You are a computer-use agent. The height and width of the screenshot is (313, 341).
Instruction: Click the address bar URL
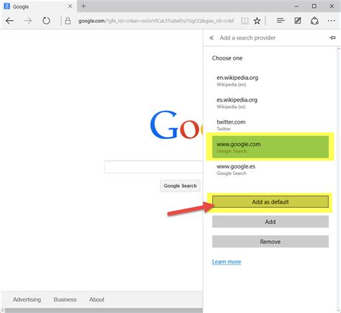(156, 21)
